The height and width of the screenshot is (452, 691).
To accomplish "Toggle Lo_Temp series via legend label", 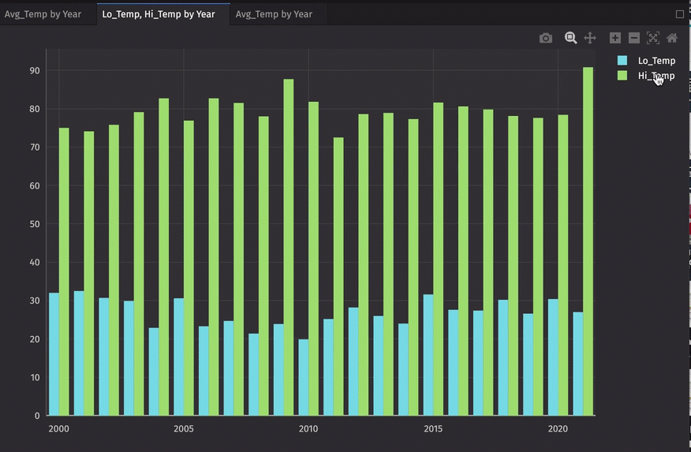I will pos(656,61).
